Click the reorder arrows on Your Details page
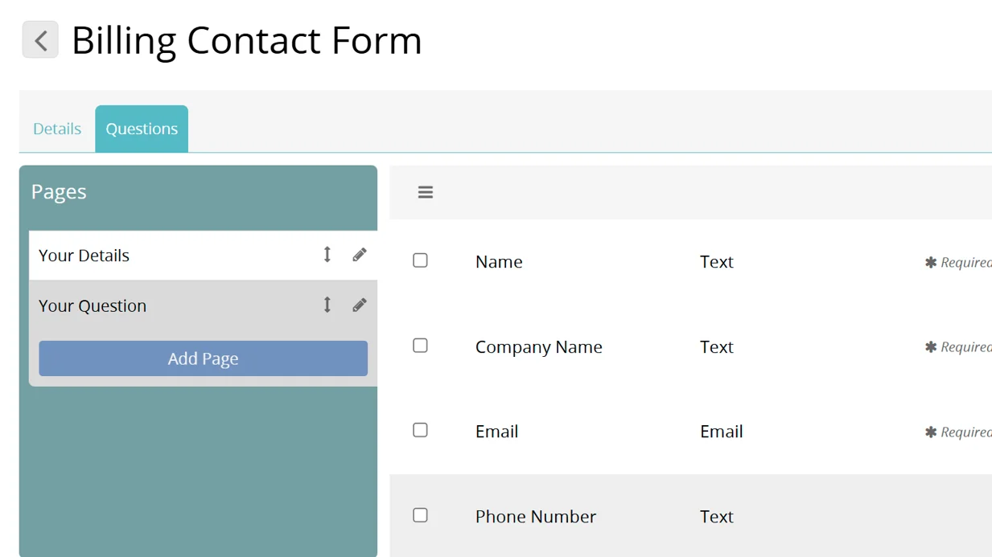Image resolution: width=992 pixels, height=557 pixels. click(x=327, y=254)
